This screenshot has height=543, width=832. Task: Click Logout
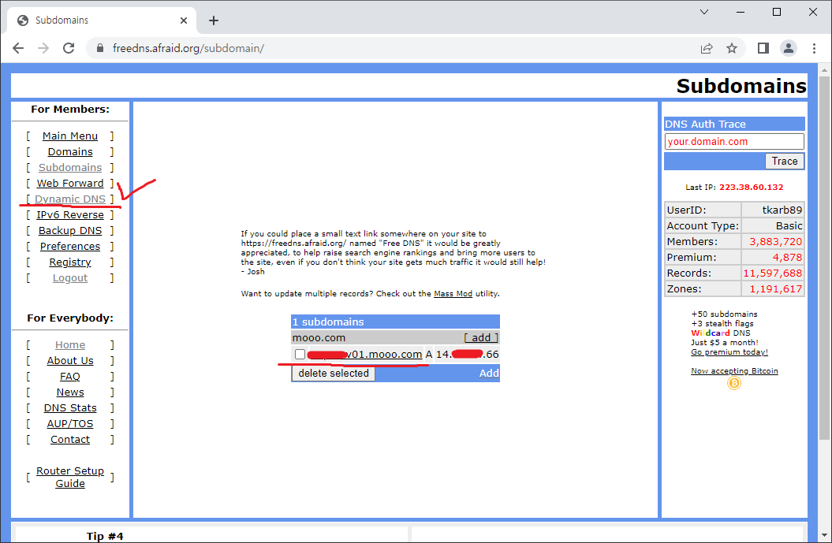pyautogui.click(x=70, y=278)
